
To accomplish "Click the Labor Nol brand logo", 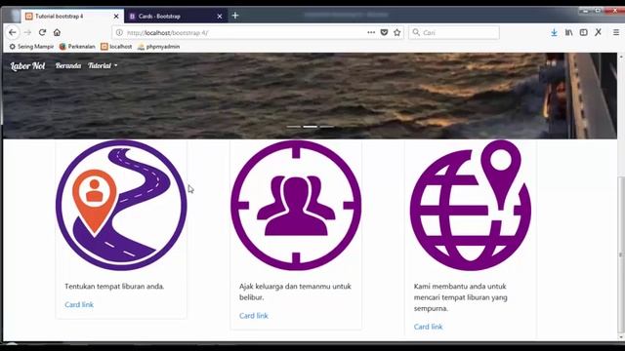I will 27,66.
